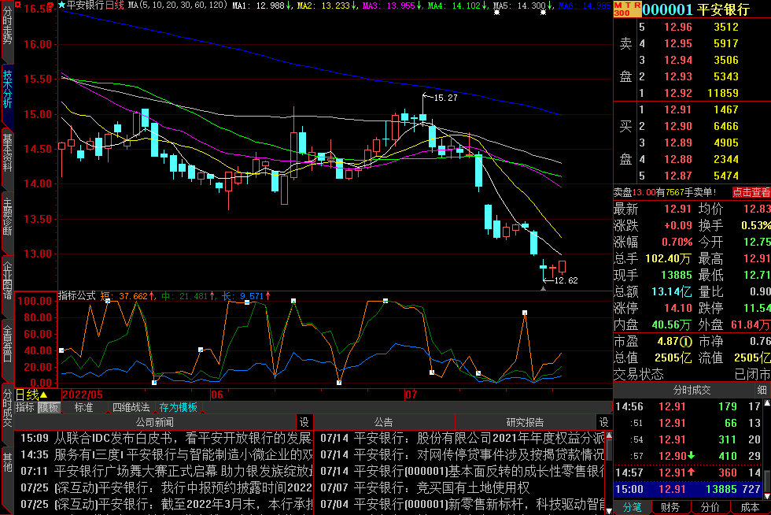Click the 12.62 low price annotation
The image size is (771, 515).
(x=566, y=280)
